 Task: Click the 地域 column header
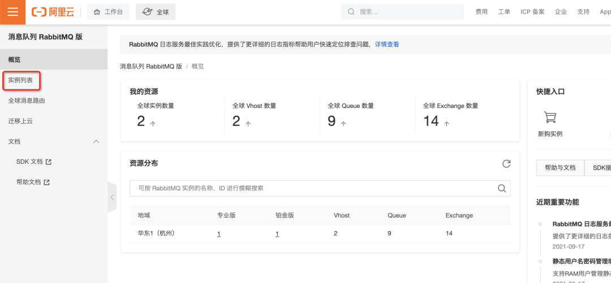tap(144, 215)
